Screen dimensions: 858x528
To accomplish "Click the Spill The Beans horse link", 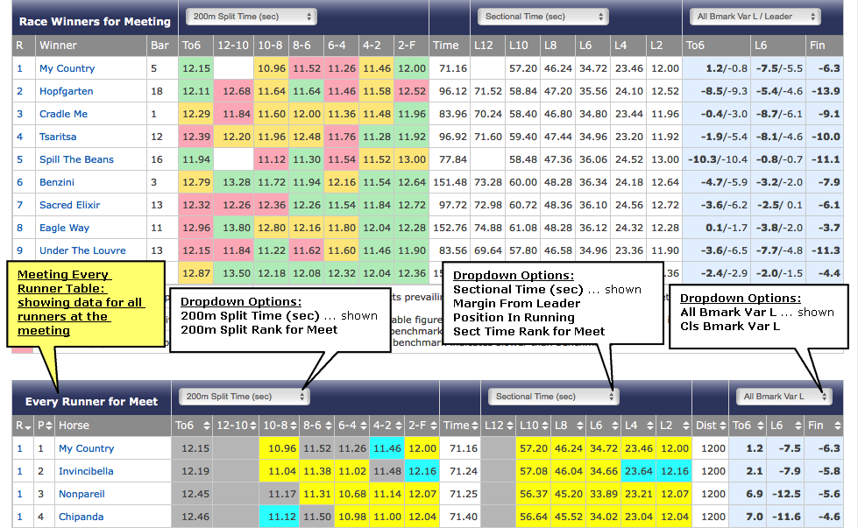I will point(76,159).
